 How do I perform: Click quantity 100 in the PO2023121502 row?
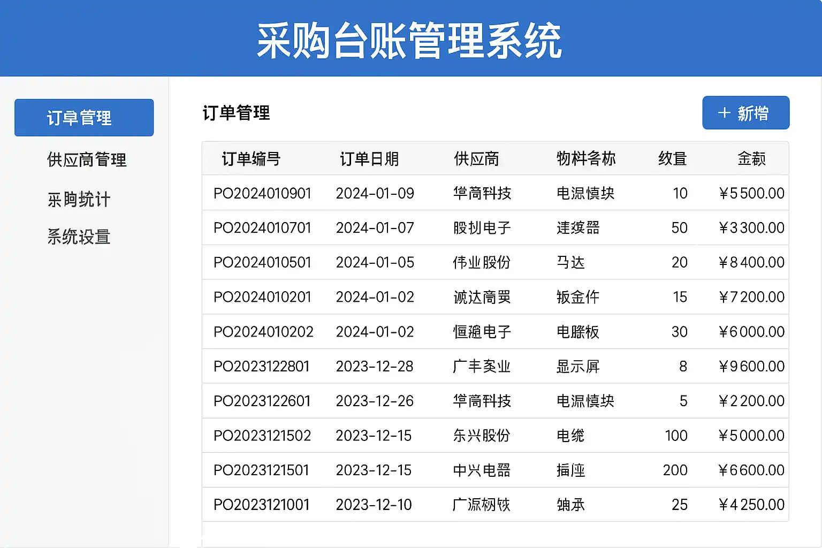point(676,436)
